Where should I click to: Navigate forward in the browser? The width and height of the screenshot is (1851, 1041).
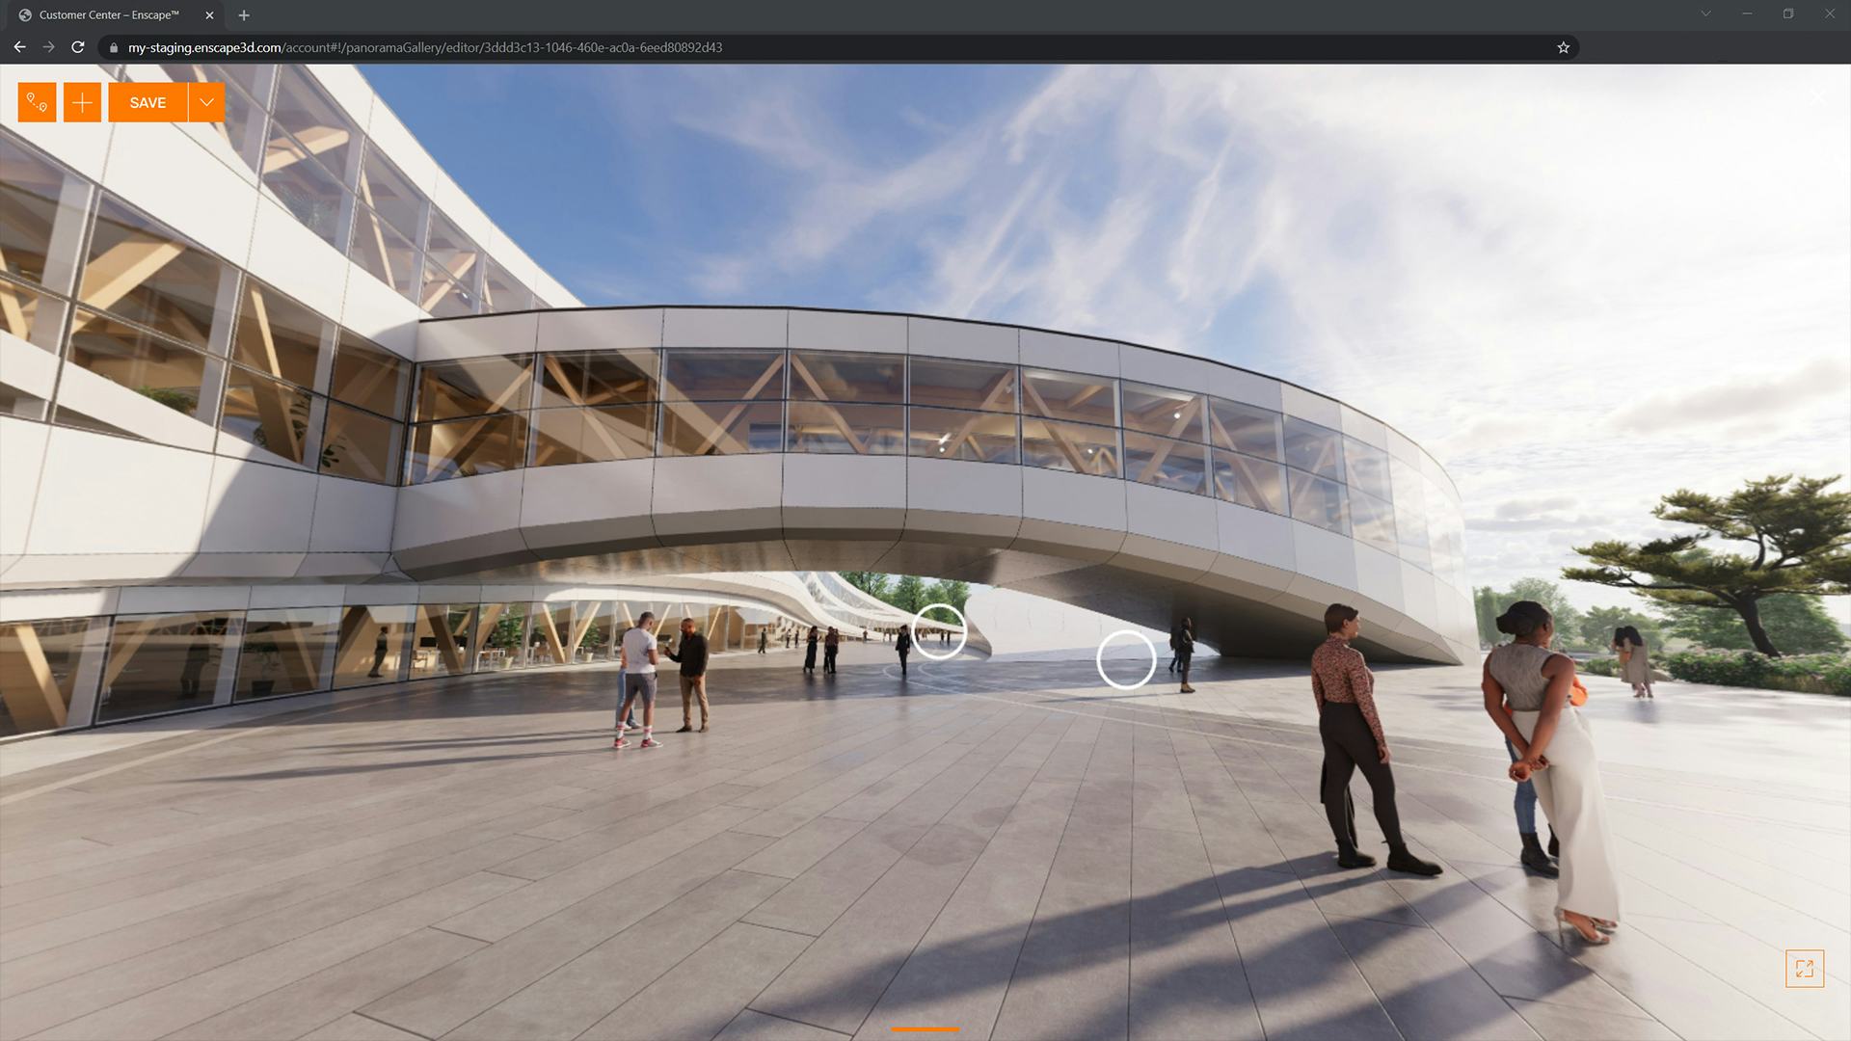click(48, 46)
